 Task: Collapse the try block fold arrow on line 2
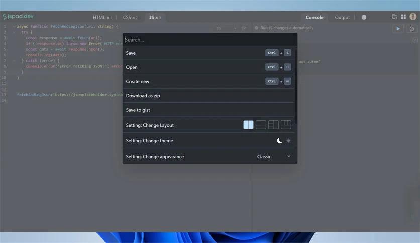click(14, 32)
